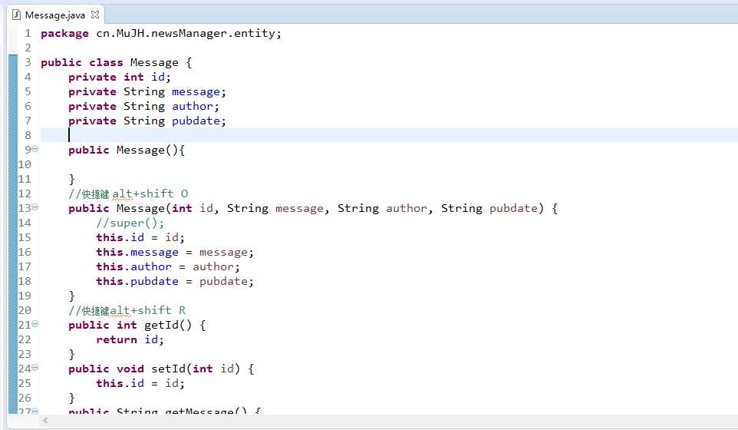The height and width of the screenshot is (430, 738).
Task: Click the 'Message()' constructor name on line 9
Action: [x=147, y=150]
